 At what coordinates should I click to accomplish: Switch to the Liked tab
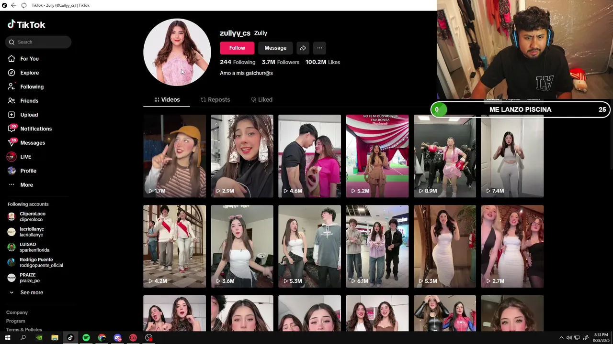click(261, 100)
